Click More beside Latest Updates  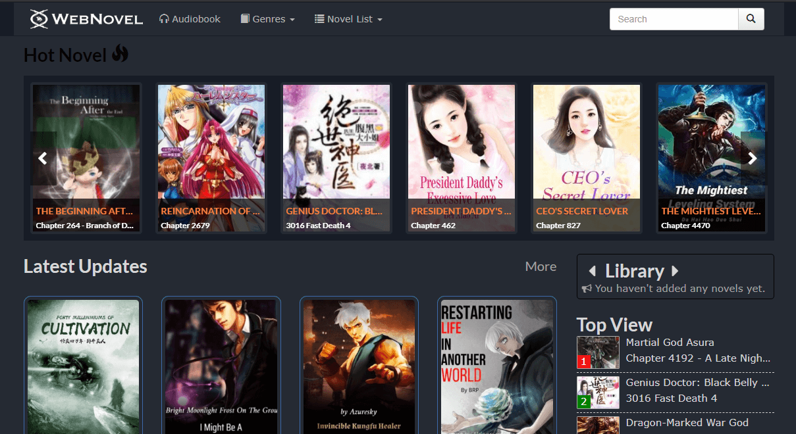[x=541, y=266]
